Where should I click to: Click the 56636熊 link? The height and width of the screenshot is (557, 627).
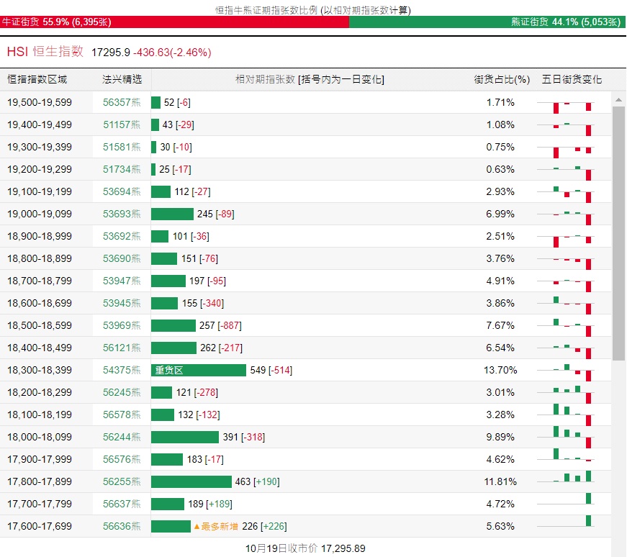coord(122,526)
